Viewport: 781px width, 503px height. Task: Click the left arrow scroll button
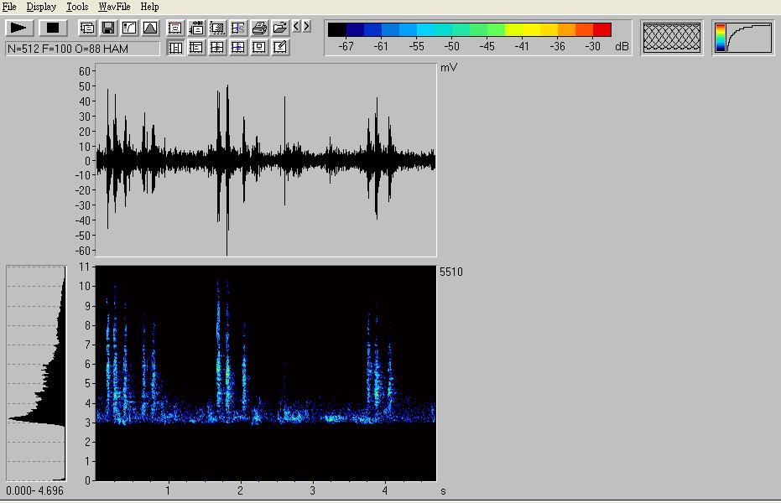pos(296,27)
